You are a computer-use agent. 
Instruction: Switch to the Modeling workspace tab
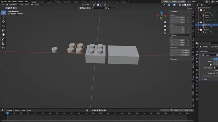click(42, 2)
